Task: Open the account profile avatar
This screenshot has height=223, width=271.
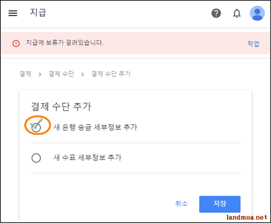Action: pyautogui.click(x=257, y=13)
